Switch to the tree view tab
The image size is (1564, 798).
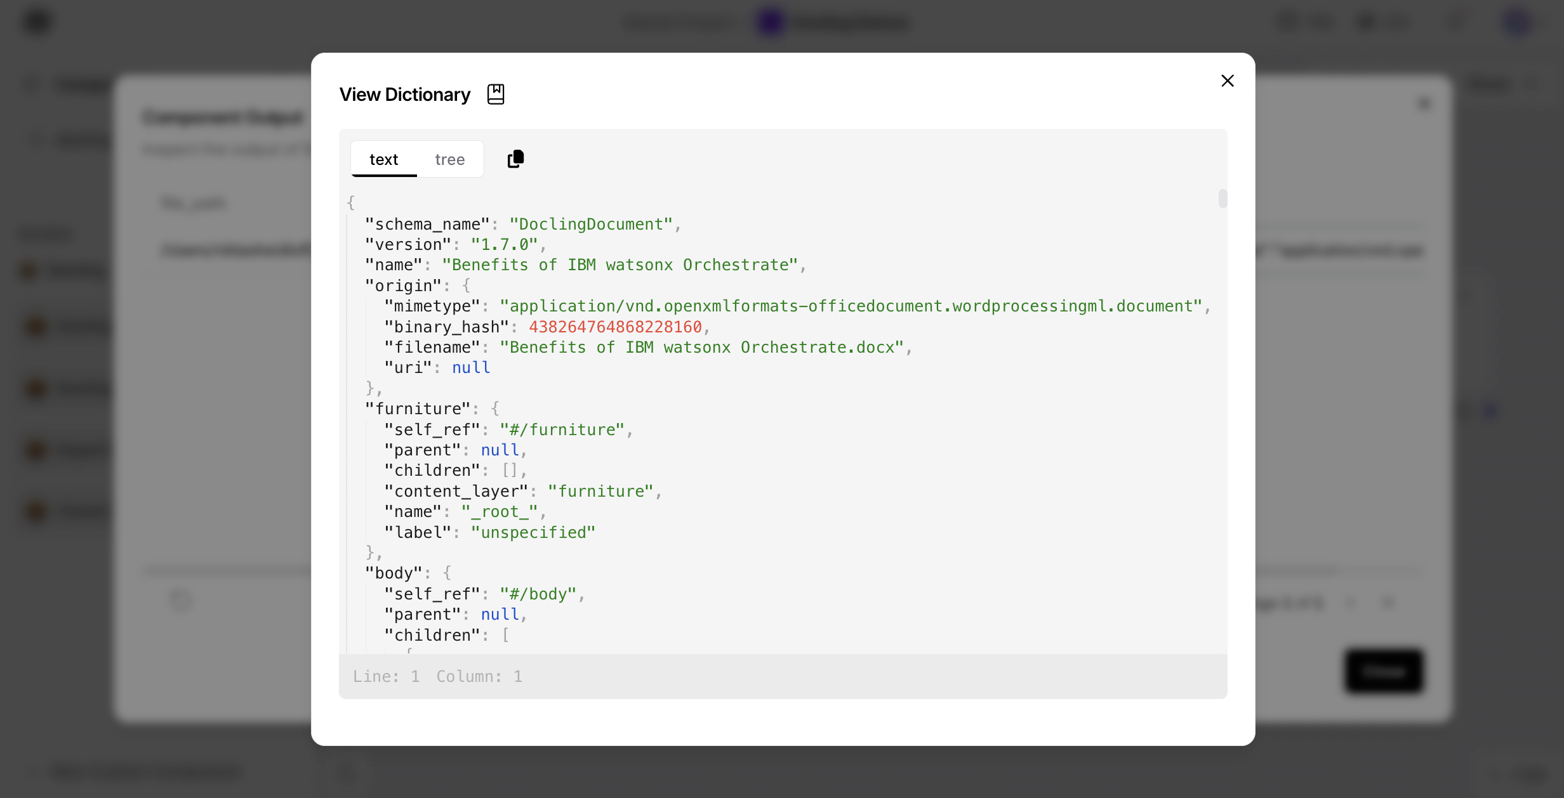(x=449, y=159)
